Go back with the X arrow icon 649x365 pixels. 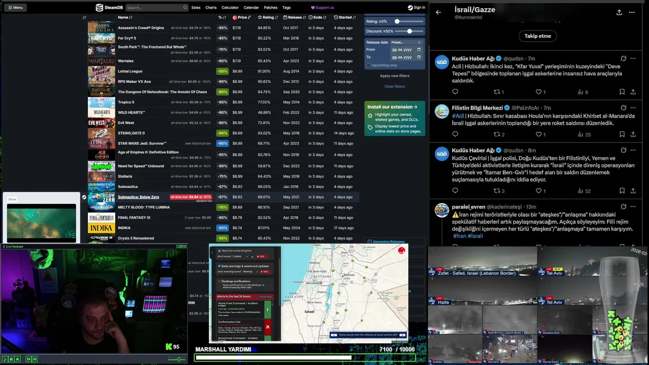pos(439,13)
